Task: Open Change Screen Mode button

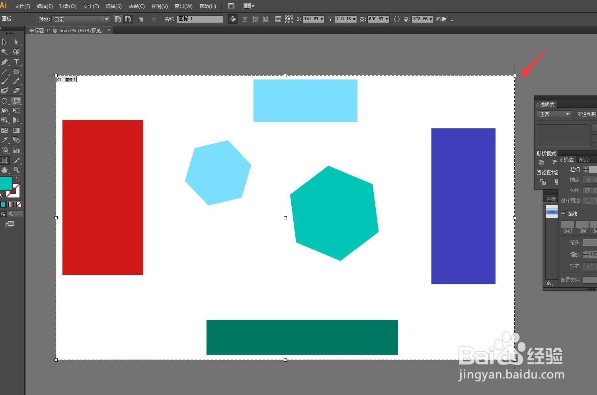Action: coord(10,225)
